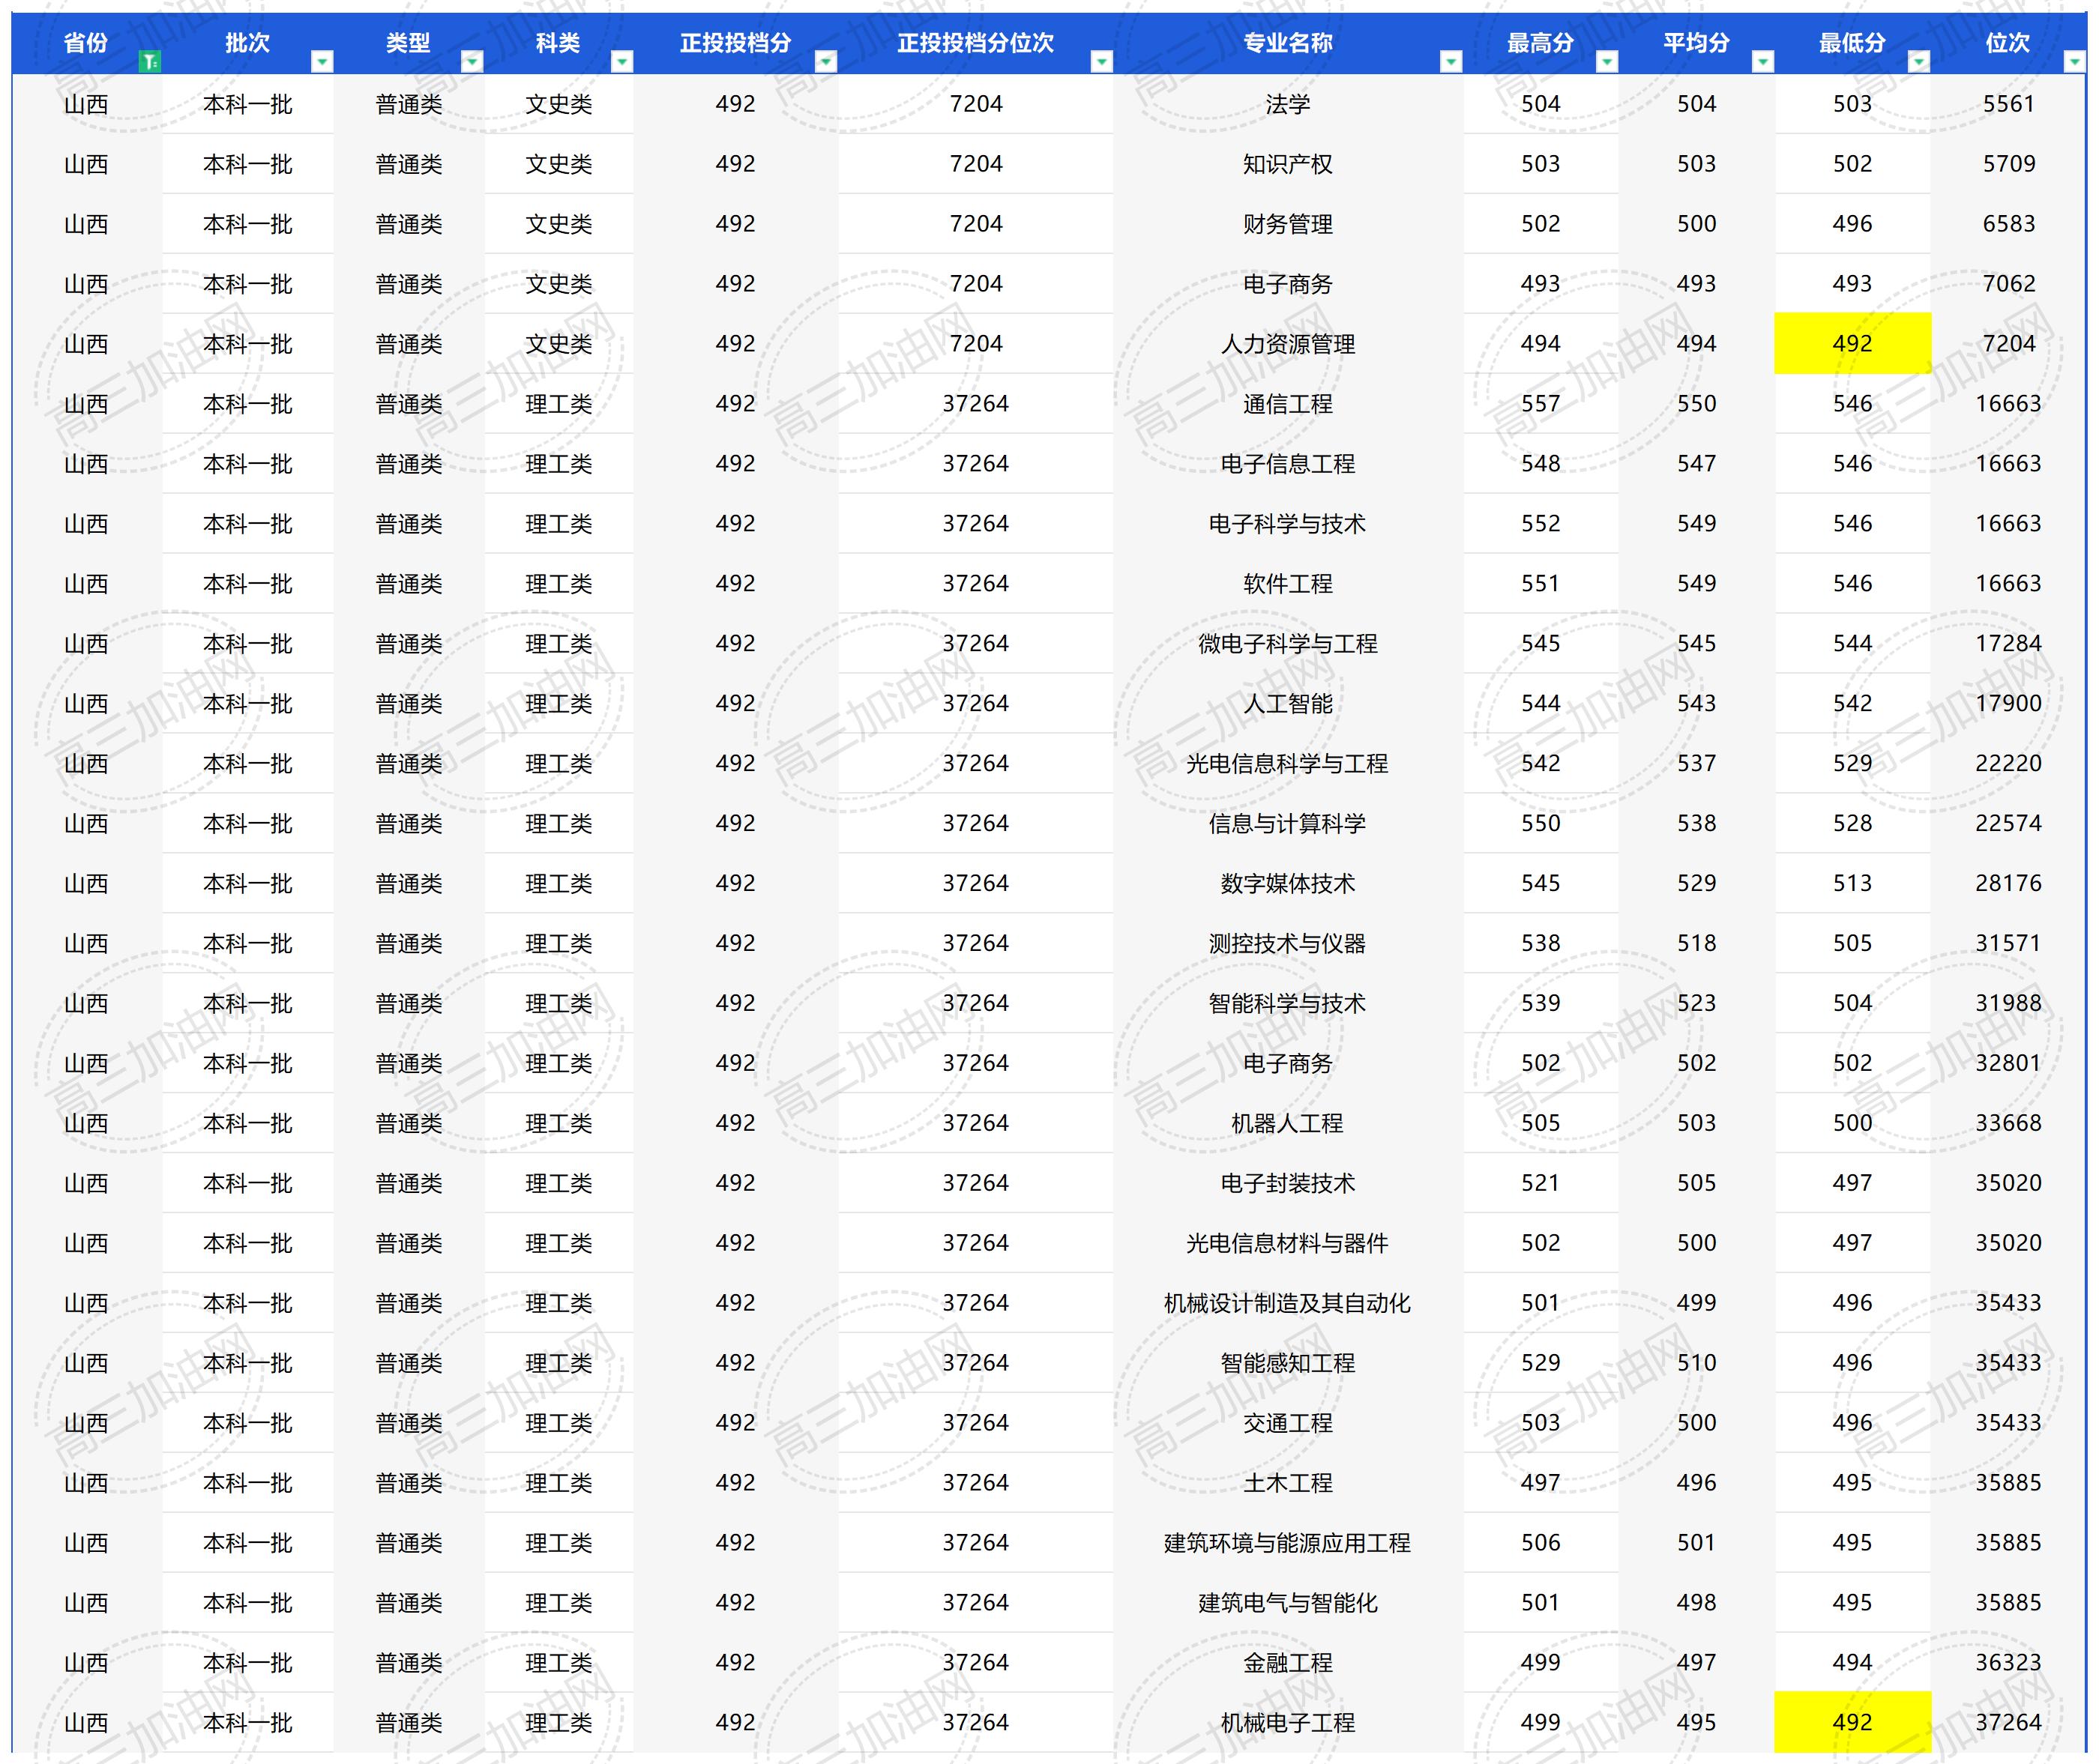Click the 信息与计算科学 major cell
Screen dimensions: 2099x1764
pos(1288,823)
